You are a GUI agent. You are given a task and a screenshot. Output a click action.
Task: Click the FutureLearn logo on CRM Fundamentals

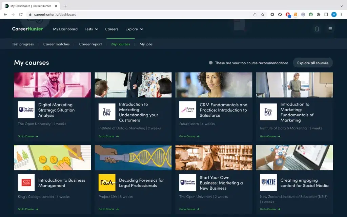[188, 110]
